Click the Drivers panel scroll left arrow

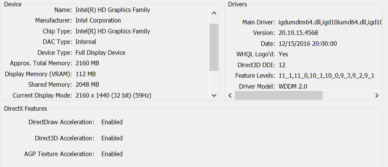tap(230, 95)
